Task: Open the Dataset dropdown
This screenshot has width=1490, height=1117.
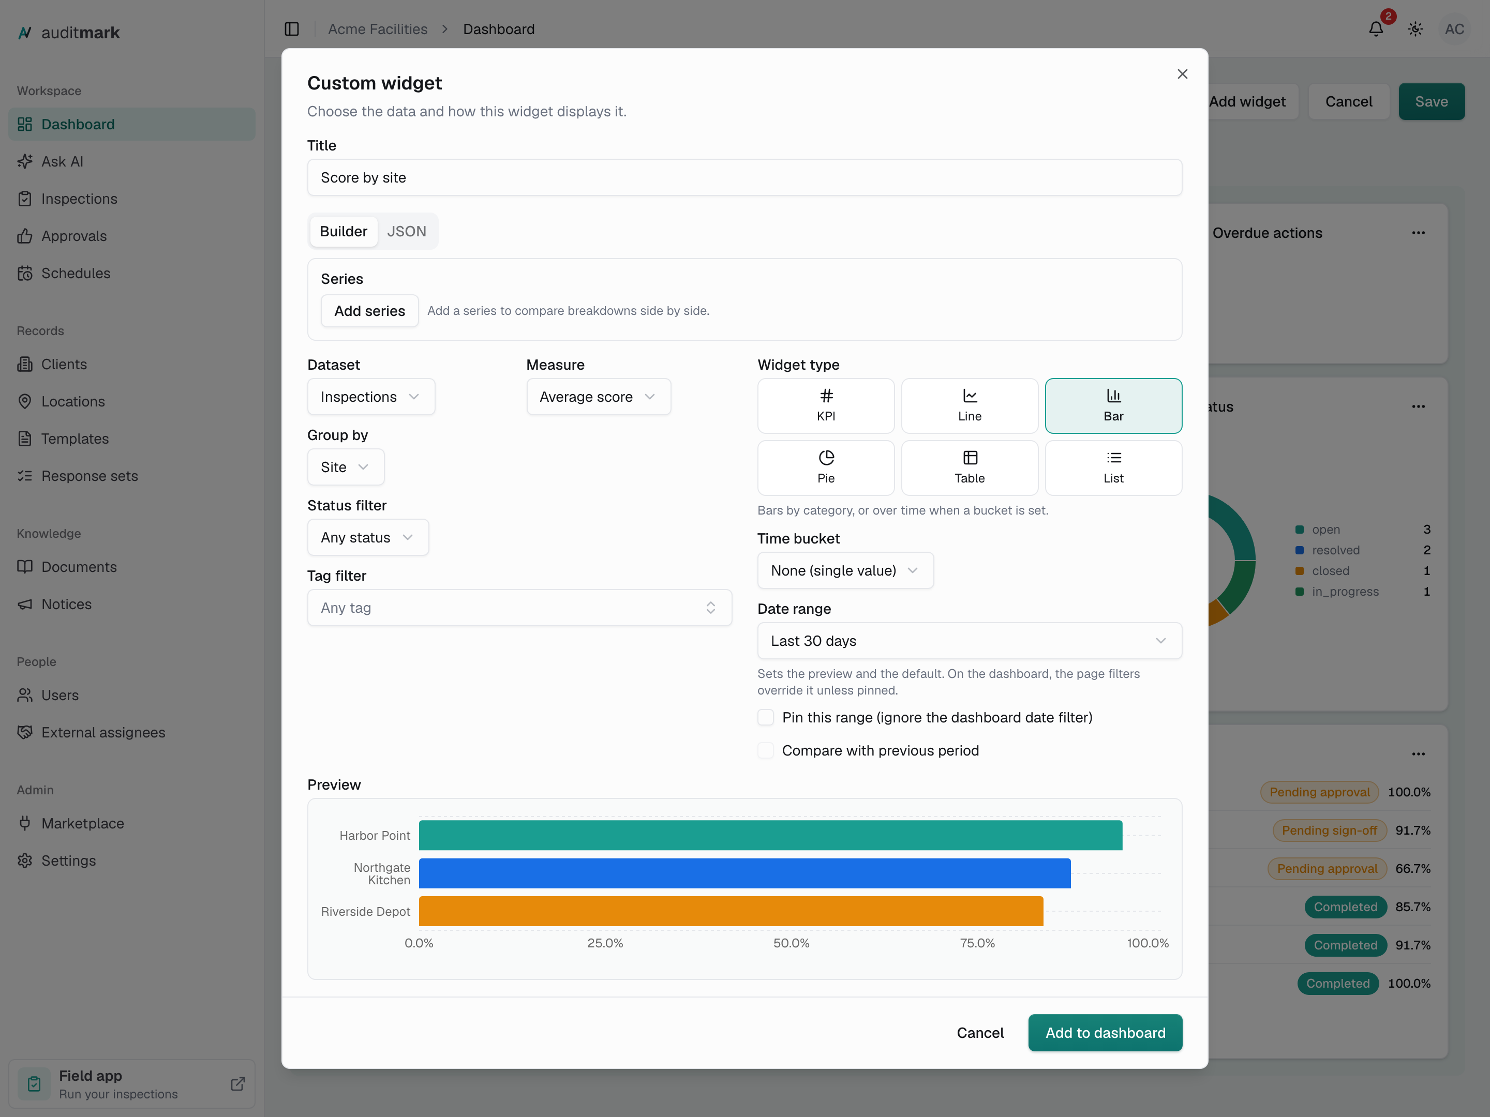Action: coord(371,397)
